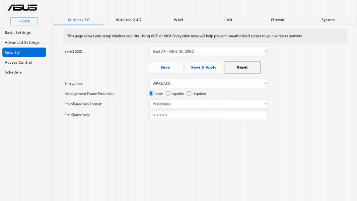Expand the Encryption dropdown

click(208, 83)
